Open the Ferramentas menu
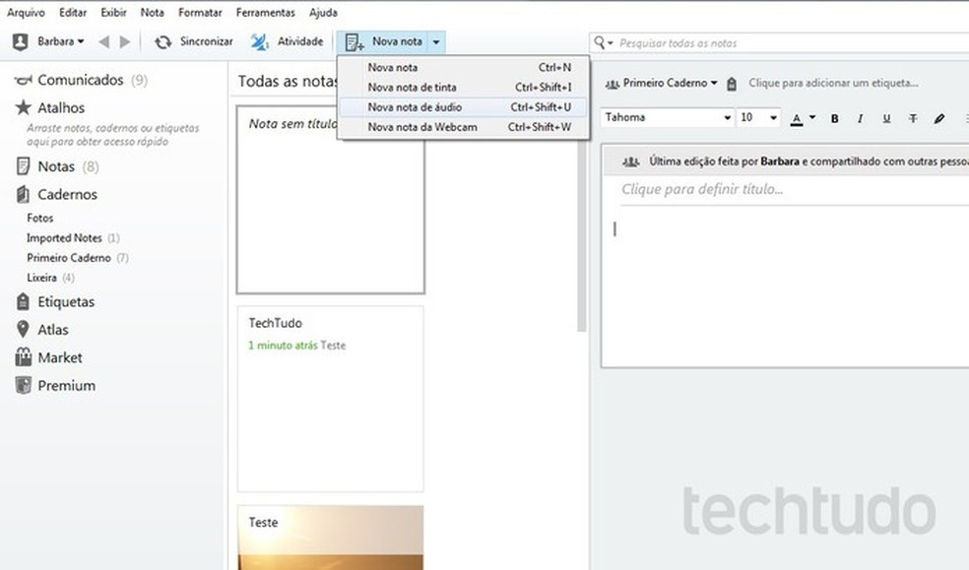Viewport: 969px width, 570px height. tap(264, 12)
